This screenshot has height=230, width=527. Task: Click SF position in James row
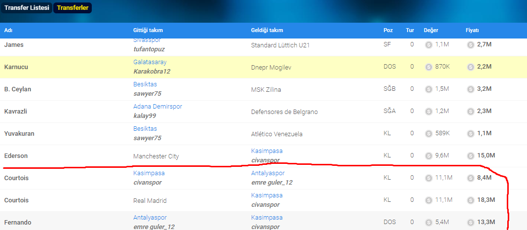pyautogui.click(x=387, y=45)
